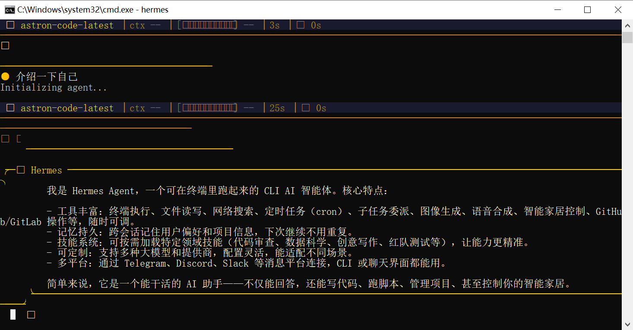Click 'ctx --' in the status bar showing 25s
The height and width of the screenshot is (330, 633).
[145, 108]
